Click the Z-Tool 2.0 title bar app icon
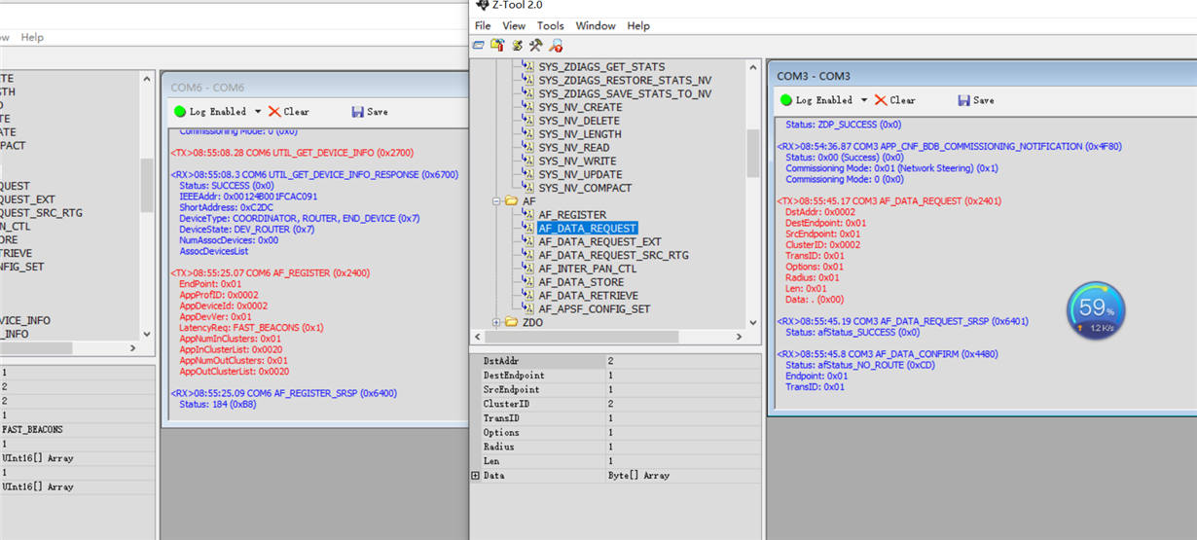1197x540 pixels. [x=481, y=5]
